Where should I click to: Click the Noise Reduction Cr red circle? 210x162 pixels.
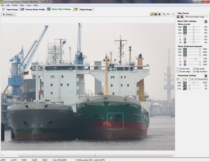pos(185,62)
